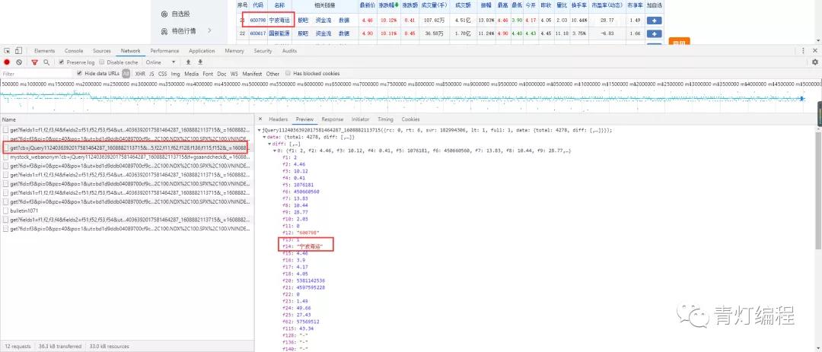Check Has blocked cookies checkbox
Screen dimensions: 822x352
point(288,73)
